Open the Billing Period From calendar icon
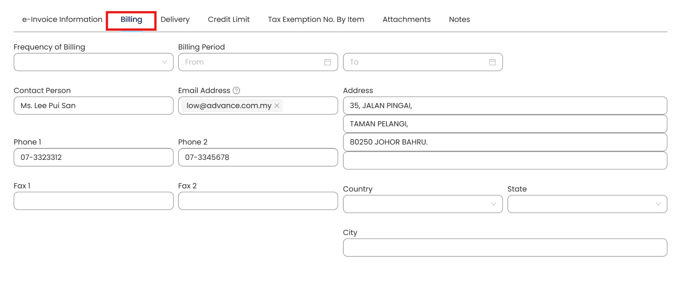The width and height of the screenshot is (678, 296). pos(327,62)
